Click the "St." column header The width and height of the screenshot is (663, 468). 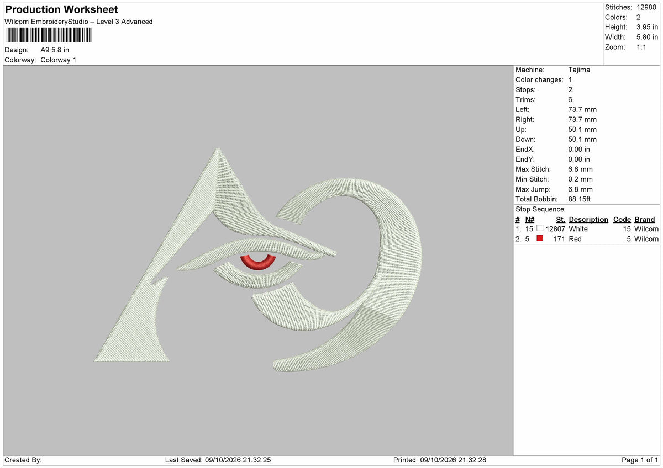click(560, 219)
